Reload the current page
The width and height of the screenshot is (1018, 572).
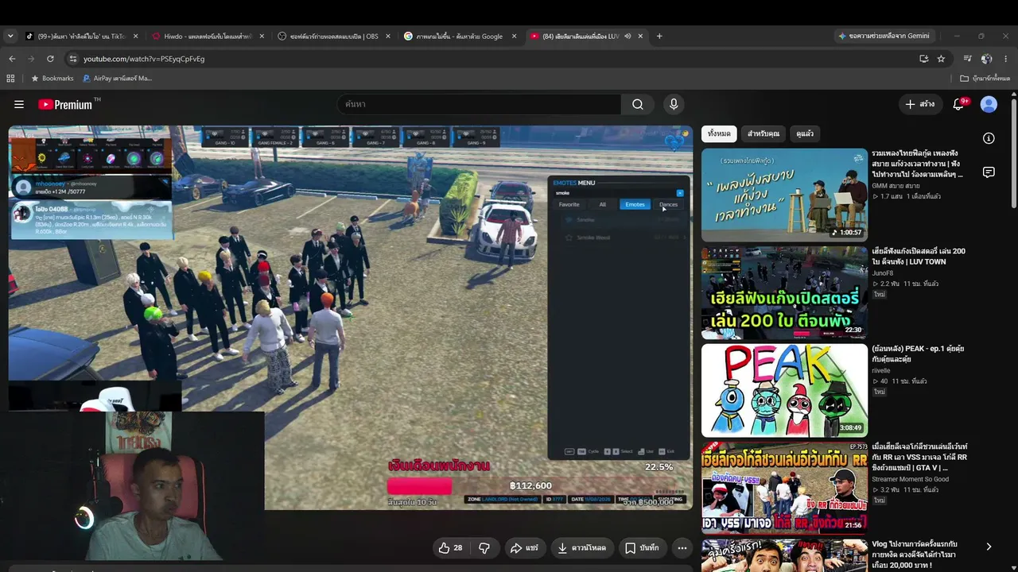click(x=50, y=59)
